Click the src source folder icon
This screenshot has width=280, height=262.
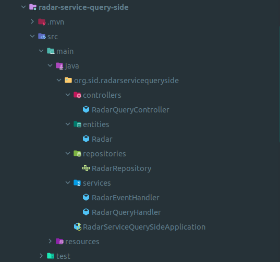point(42,37)
